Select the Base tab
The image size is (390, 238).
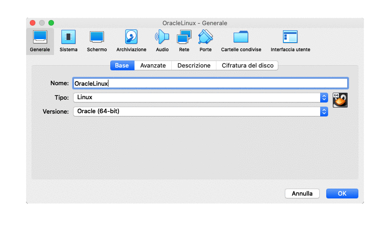point(122,66)
